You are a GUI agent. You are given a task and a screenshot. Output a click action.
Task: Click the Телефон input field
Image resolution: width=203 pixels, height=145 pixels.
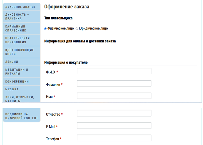click(x=114, y=138)
